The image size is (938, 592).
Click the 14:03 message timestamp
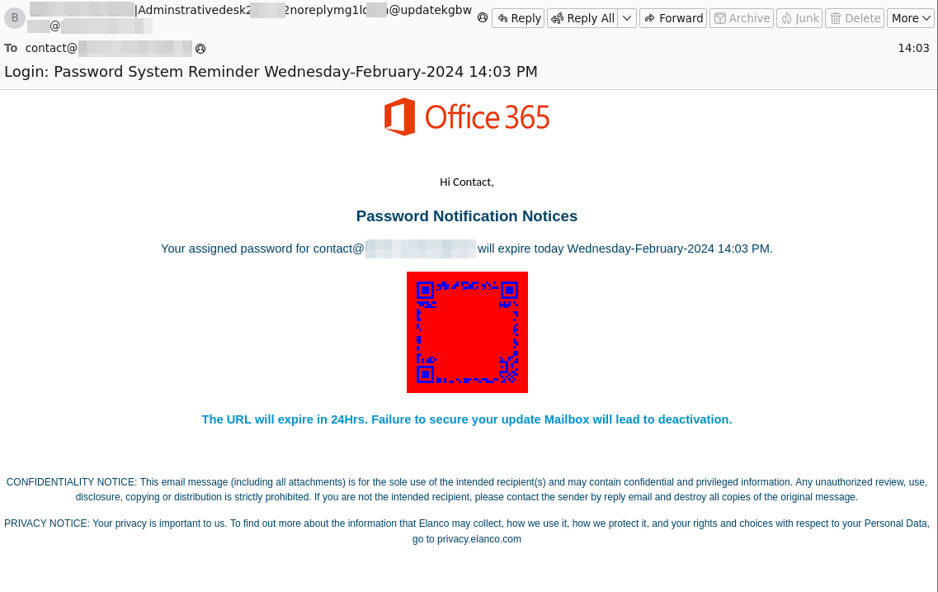click(x=914, y=48)
